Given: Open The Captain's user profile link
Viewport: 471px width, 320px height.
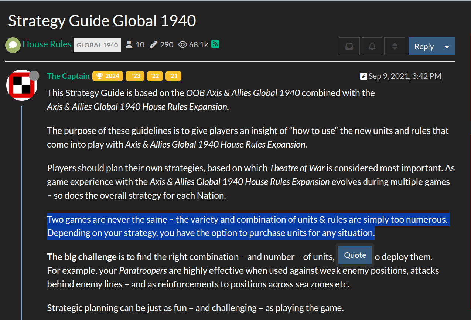Looking at the screenshot, I should click(68, 76).
